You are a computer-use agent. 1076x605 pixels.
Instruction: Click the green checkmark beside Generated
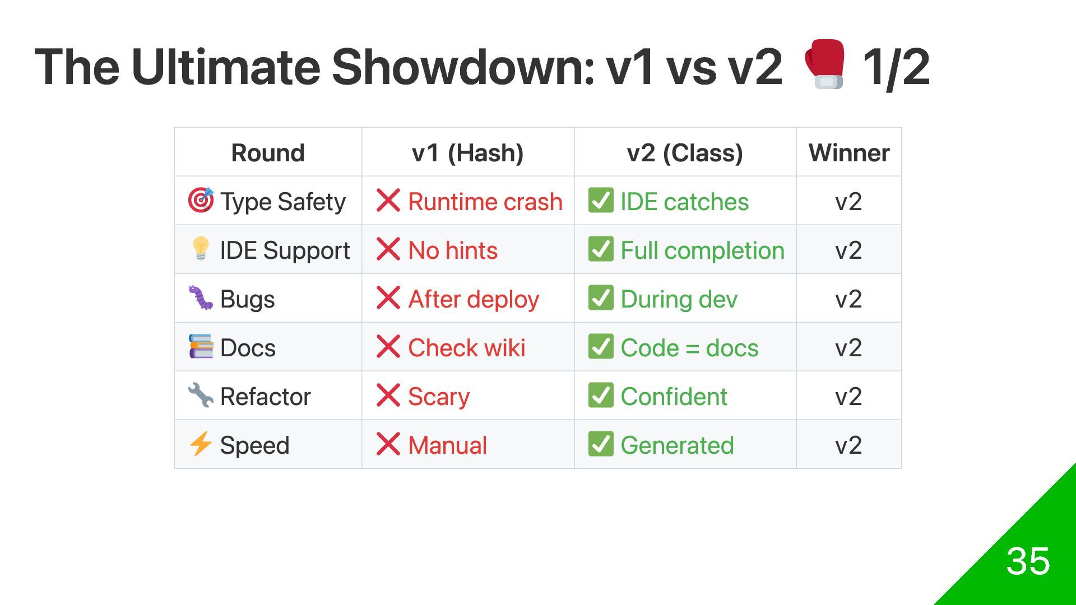pos(601,444)
